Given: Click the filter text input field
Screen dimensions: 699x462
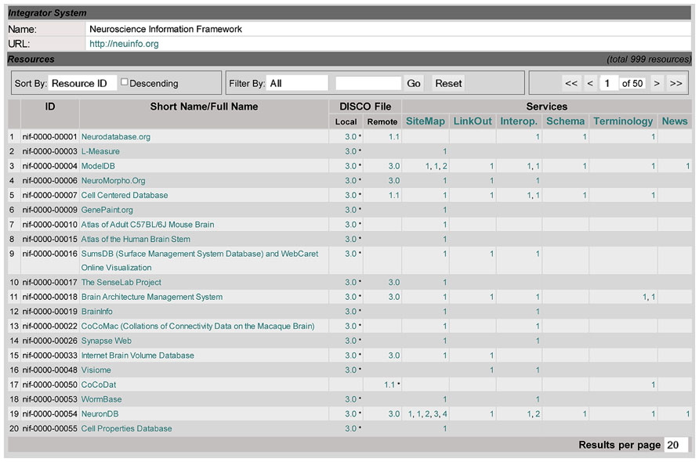Looking at the screenshot, I should [368, 83].
